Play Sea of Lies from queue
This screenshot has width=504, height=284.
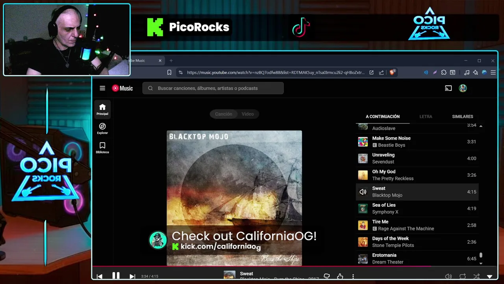[417, 208]
